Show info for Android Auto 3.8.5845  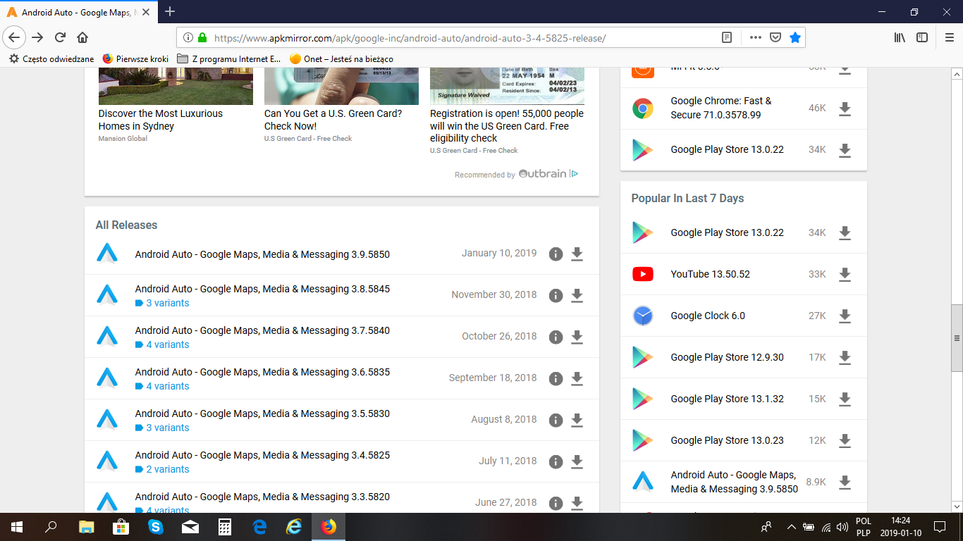[556, 296]
